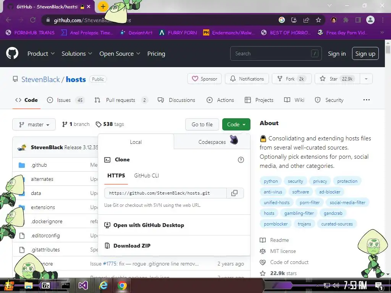Open Visual Studio from the taskbar

(83, 285)
